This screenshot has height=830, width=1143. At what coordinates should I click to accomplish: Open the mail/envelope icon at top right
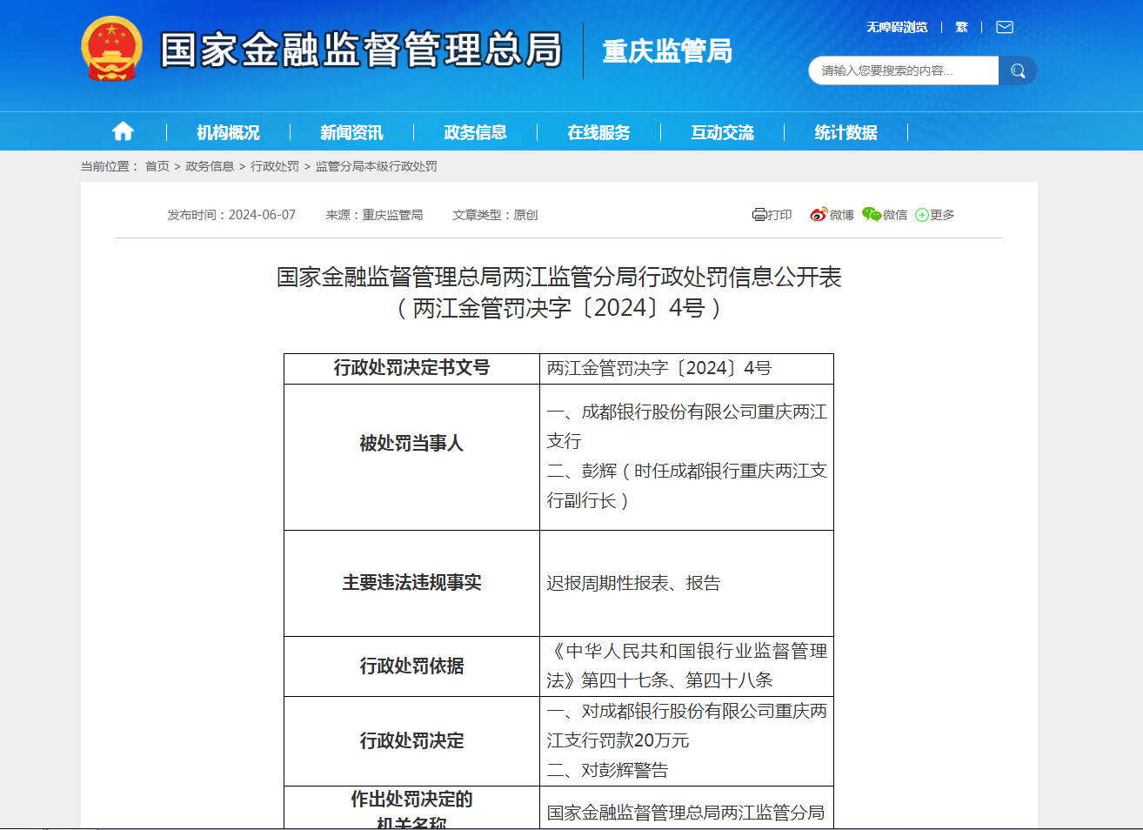[1005, 27]
